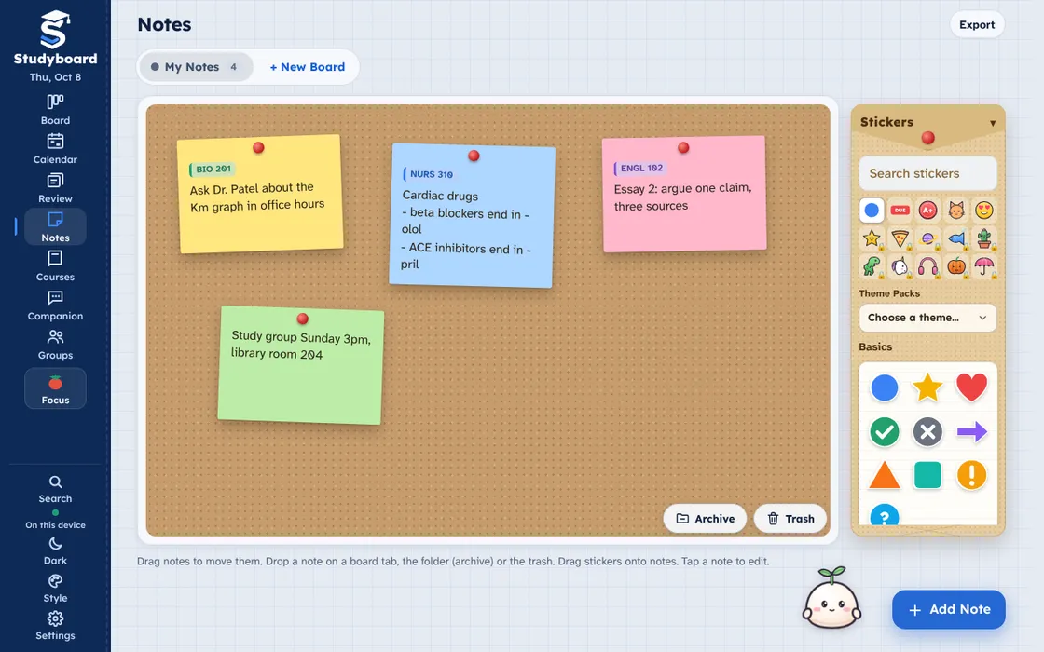Select the locked umbrella sticker pack
The height and width of the screenshot is (652, 1044).
click(984, 266)
